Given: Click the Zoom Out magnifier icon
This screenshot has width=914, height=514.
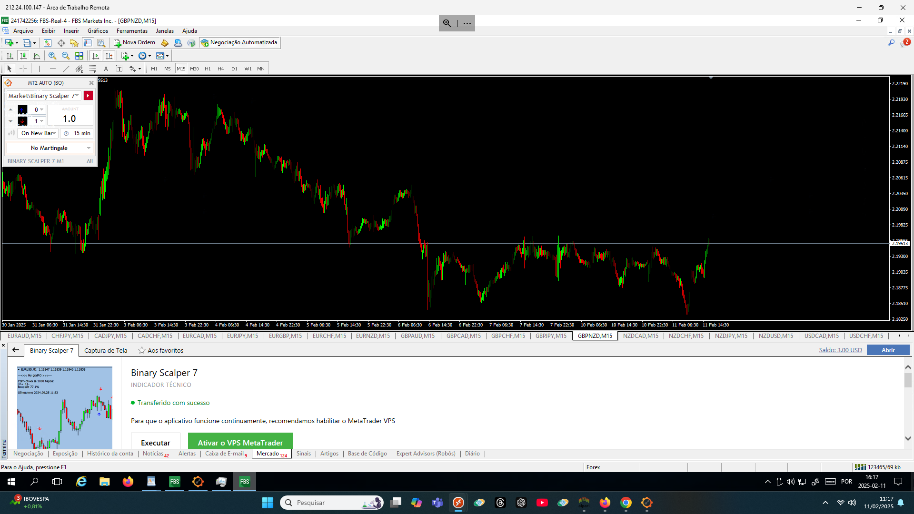Looking at the screenshot, I should point(66,56).
